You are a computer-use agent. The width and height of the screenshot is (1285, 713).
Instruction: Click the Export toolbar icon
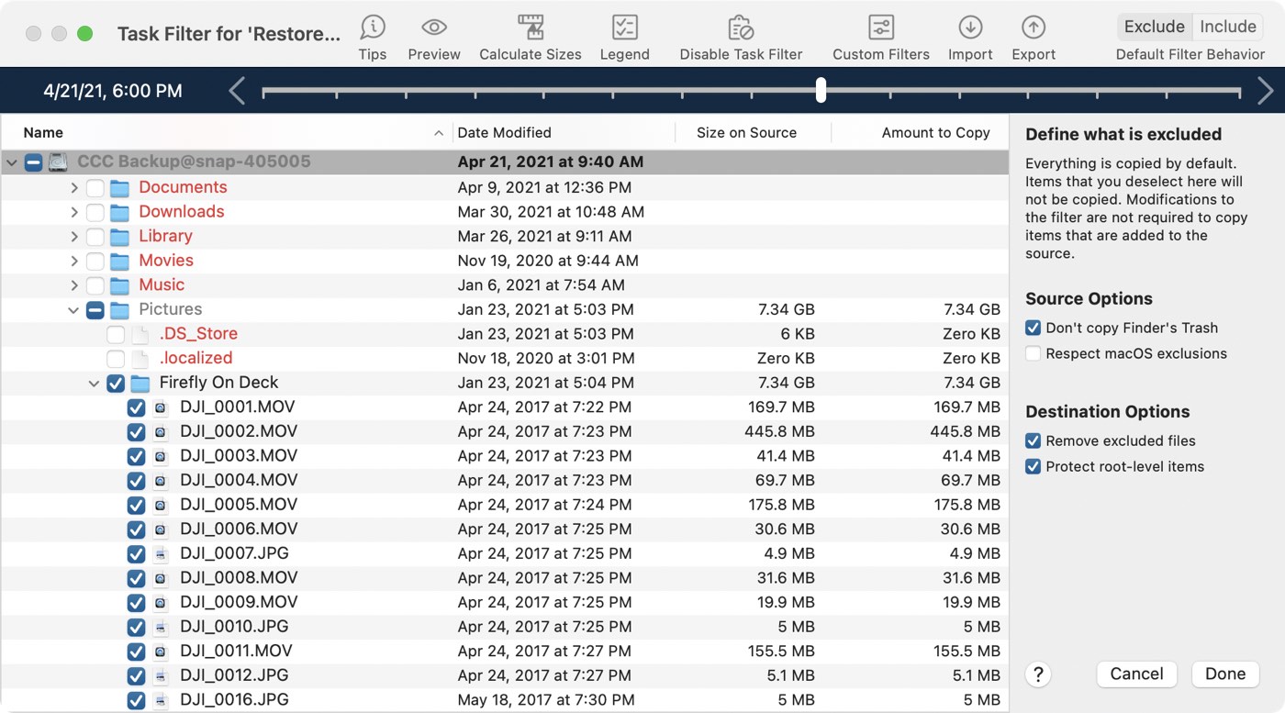(1034, 27)
